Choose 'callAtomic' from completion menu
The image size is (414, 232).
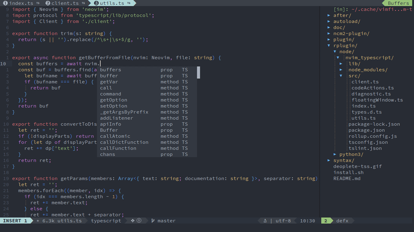tap(147, 136)
